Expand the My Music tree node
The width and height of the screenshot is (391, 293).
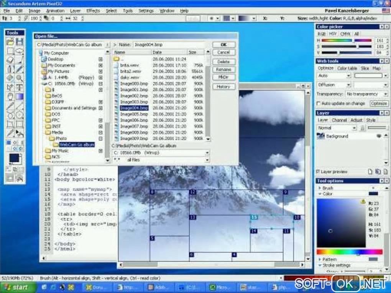100,151
